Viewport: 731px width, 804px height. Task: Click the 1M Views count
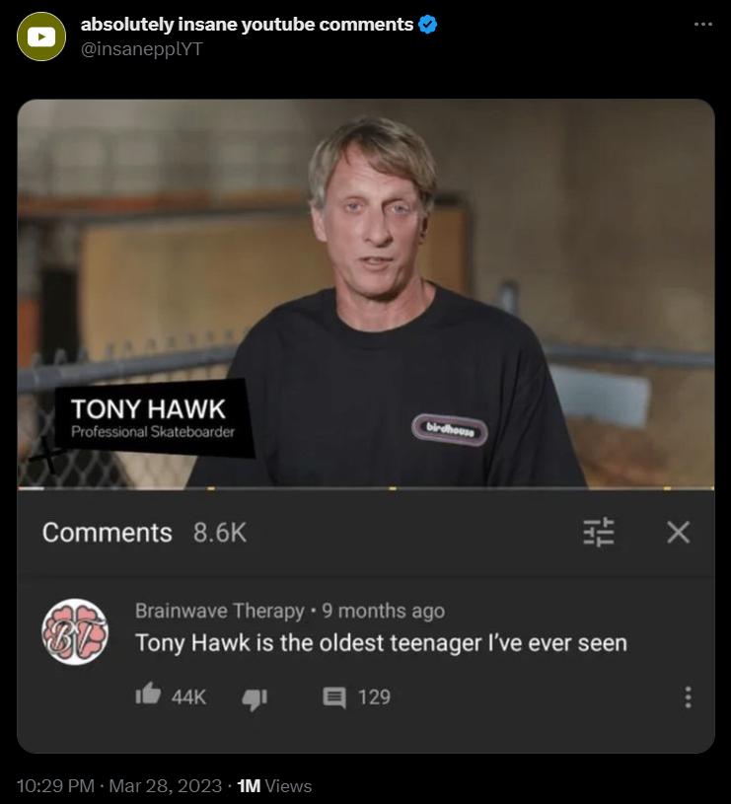coord(274,785)
